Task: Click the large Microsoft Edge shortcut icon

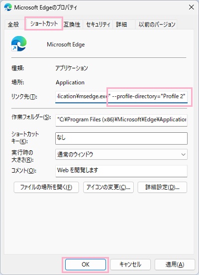Action: coord(19,43)
